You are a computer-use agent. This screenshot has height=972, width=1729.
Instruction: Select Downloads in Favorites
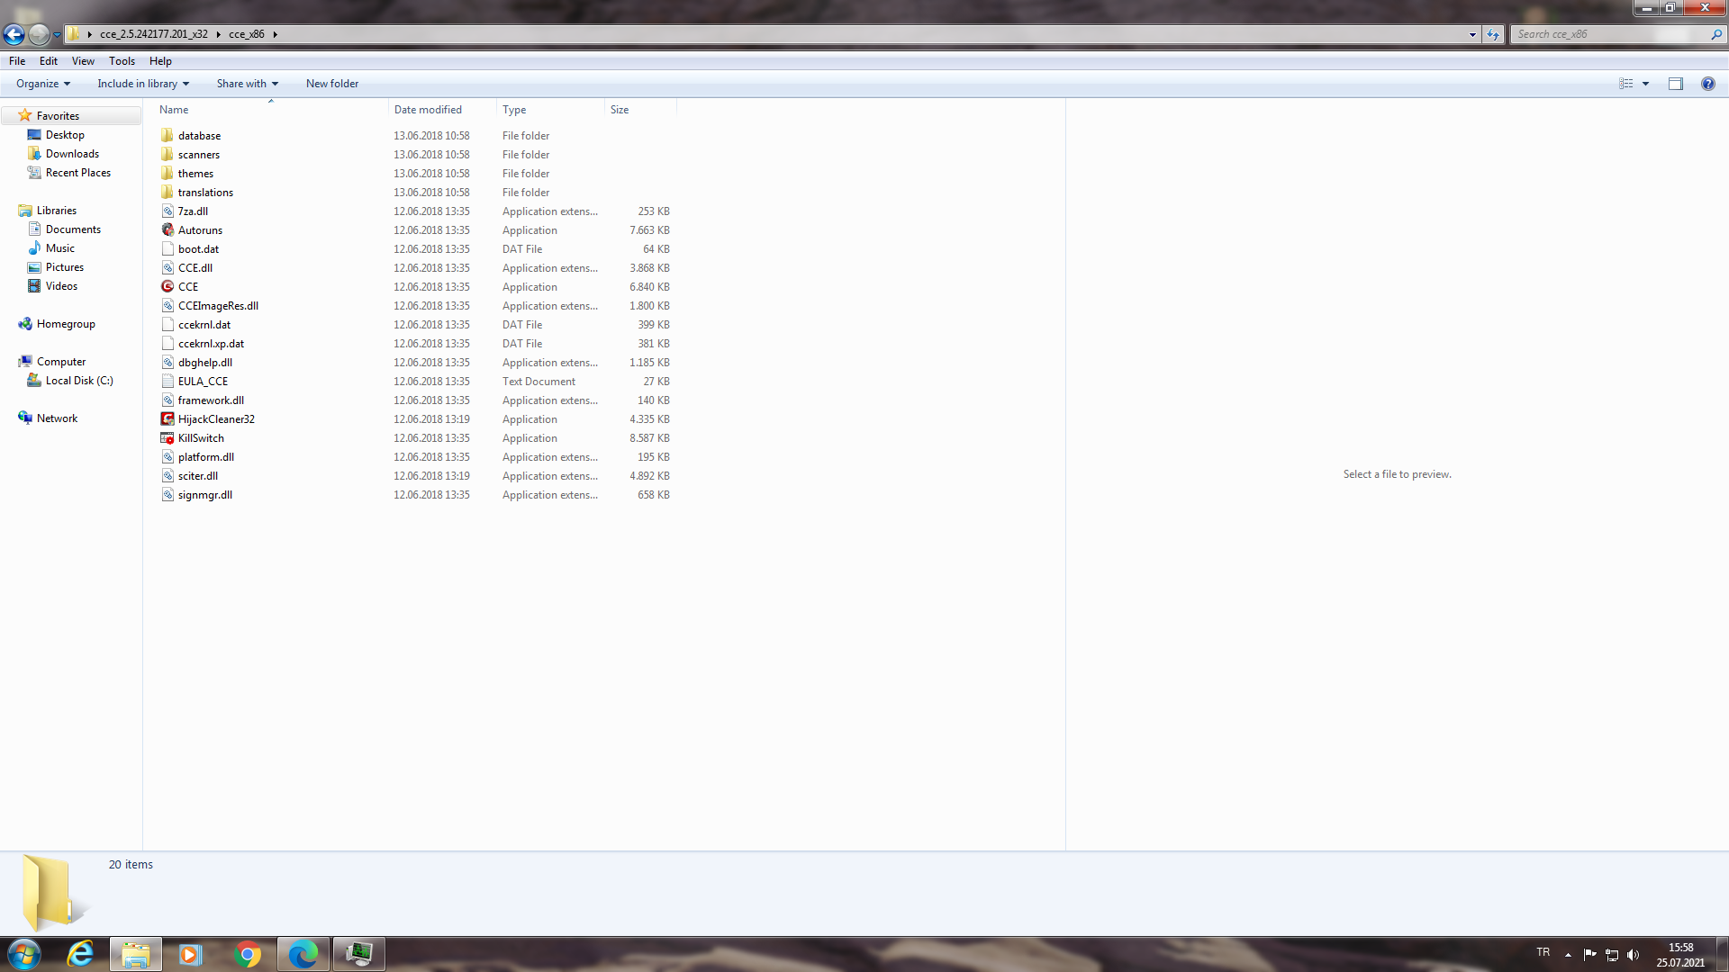72,154
